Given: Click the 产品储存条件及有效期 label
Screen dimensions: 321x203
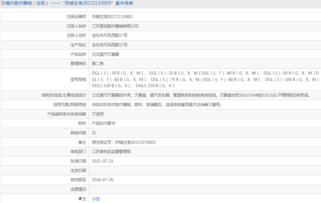Looking at the screenshot, I should point(66,114).
